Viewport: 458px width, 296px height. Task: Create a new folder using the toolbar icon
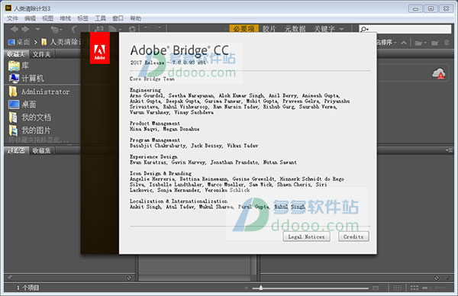click(x=435, y=43)
